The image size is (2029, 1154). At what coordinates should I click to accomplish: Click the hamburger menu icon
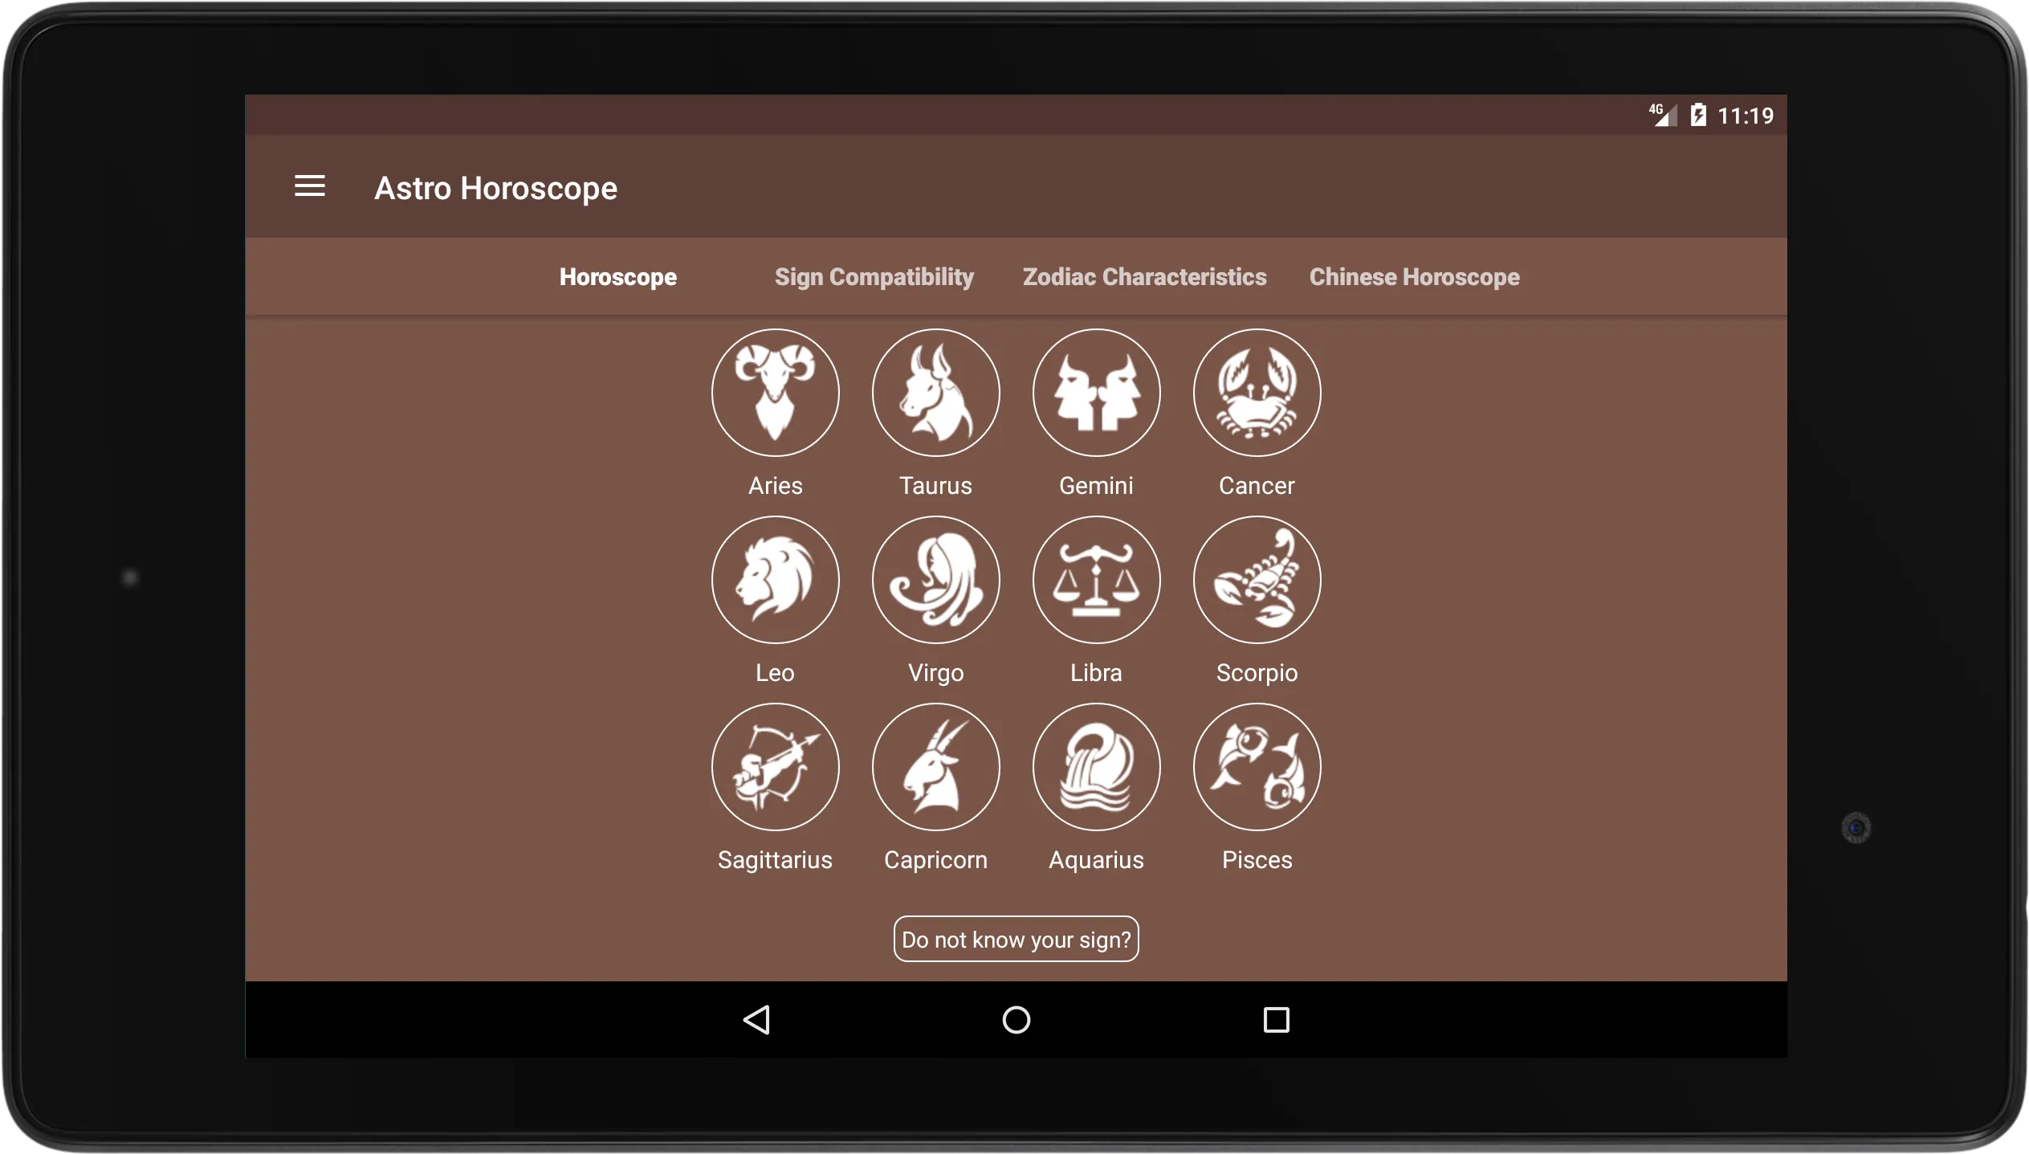[311, 186]
